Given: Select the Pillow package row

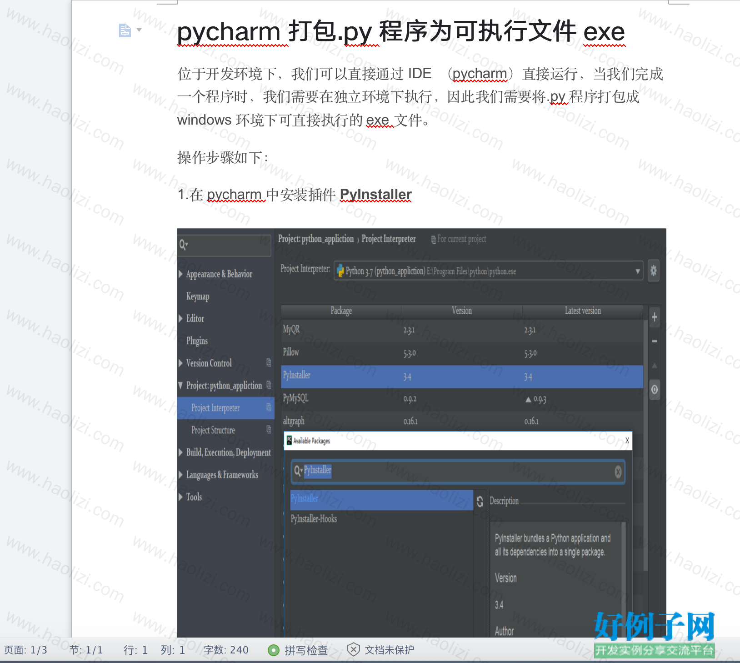Looking at the screenshot, I should pyautogui.click(x=462, y=353).
